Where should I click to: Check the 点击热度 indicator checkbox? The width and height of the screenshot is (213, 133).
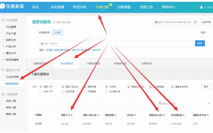pos(63,92)
